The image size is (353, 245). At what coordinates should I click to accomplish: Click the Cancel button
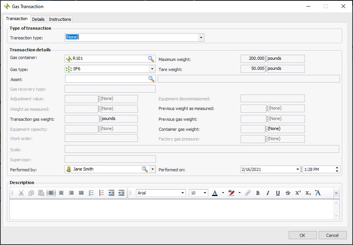point(332,235)
